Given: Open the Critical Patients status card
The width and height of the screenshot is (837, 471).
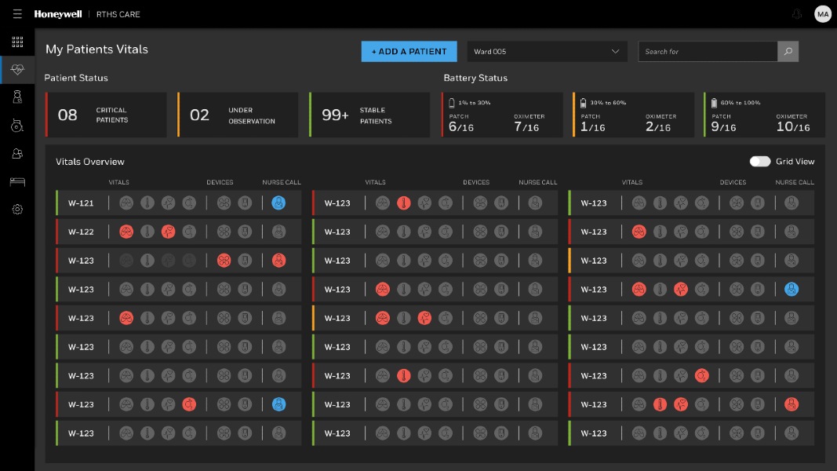Looking at the screenshot, I should 106,115.
